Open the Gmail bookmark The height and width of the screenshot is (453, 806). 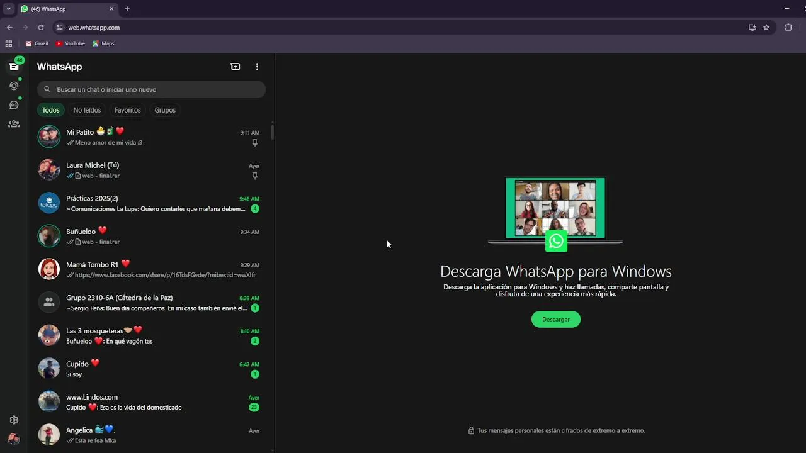(37, 43)
